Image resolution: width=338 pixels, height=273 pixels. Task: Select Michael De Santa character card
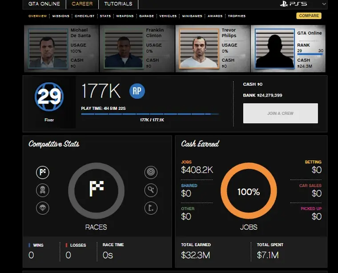pyautogui.click(x=60, y=48)
